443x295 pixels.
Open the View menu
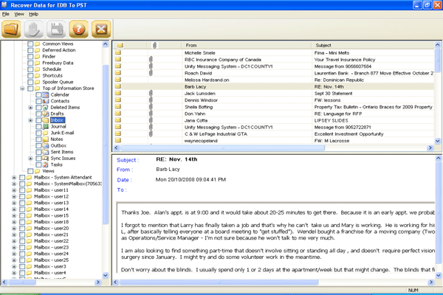(19, 14)
